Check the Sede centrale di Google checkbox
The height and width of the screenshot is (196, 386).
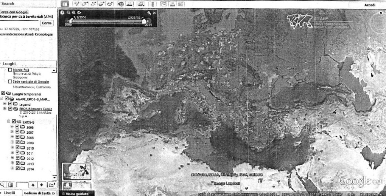click(x=10, y=81)
